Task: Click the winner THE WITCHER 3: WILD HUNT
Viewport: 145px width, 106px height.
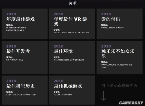Action: click(69, 60)
